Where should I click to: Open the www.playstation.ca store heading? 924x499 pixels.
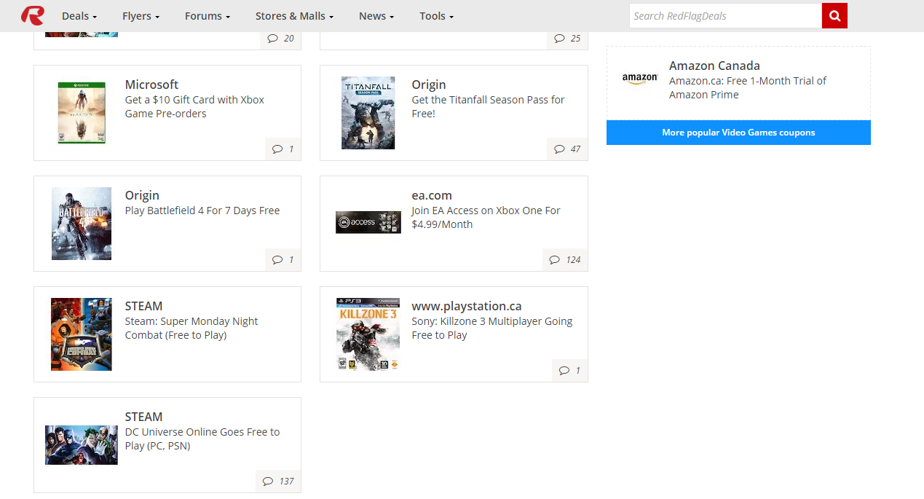point(467,306)
